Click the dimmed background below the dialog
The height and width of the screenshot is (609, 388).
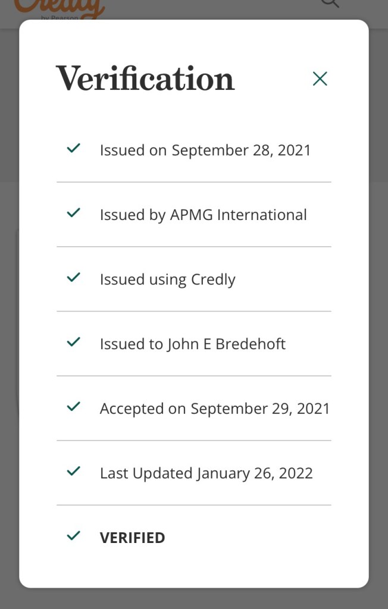(x=194, y=598)
